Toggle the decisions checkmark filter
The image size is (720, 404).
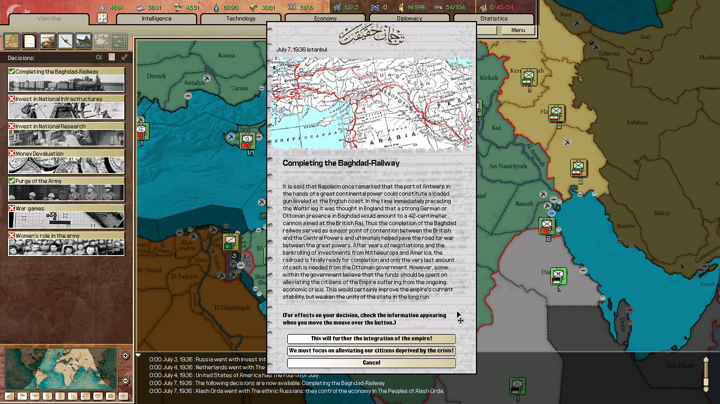[x=124, y=57]
